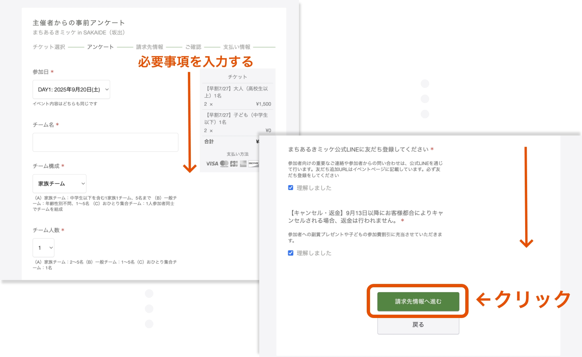
Task: Toggle 理解しました checkbox under cancellation policy
Action: (291, 253)
